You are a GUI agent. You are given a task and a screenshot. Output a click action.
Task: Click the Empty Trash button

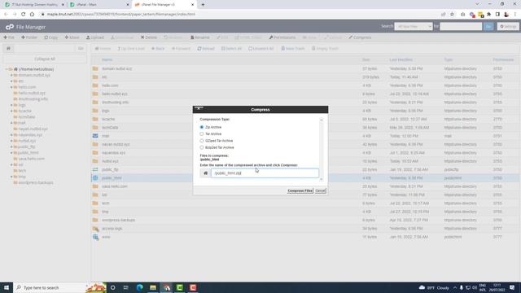tap(325, 49)
